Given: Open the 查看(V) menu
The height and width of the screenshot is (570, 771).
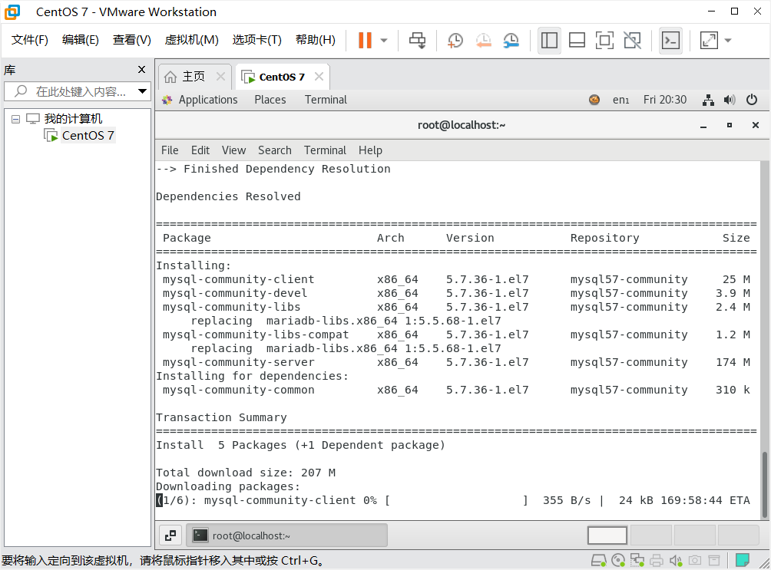Looking at the screenshot, I should [132, 40].
